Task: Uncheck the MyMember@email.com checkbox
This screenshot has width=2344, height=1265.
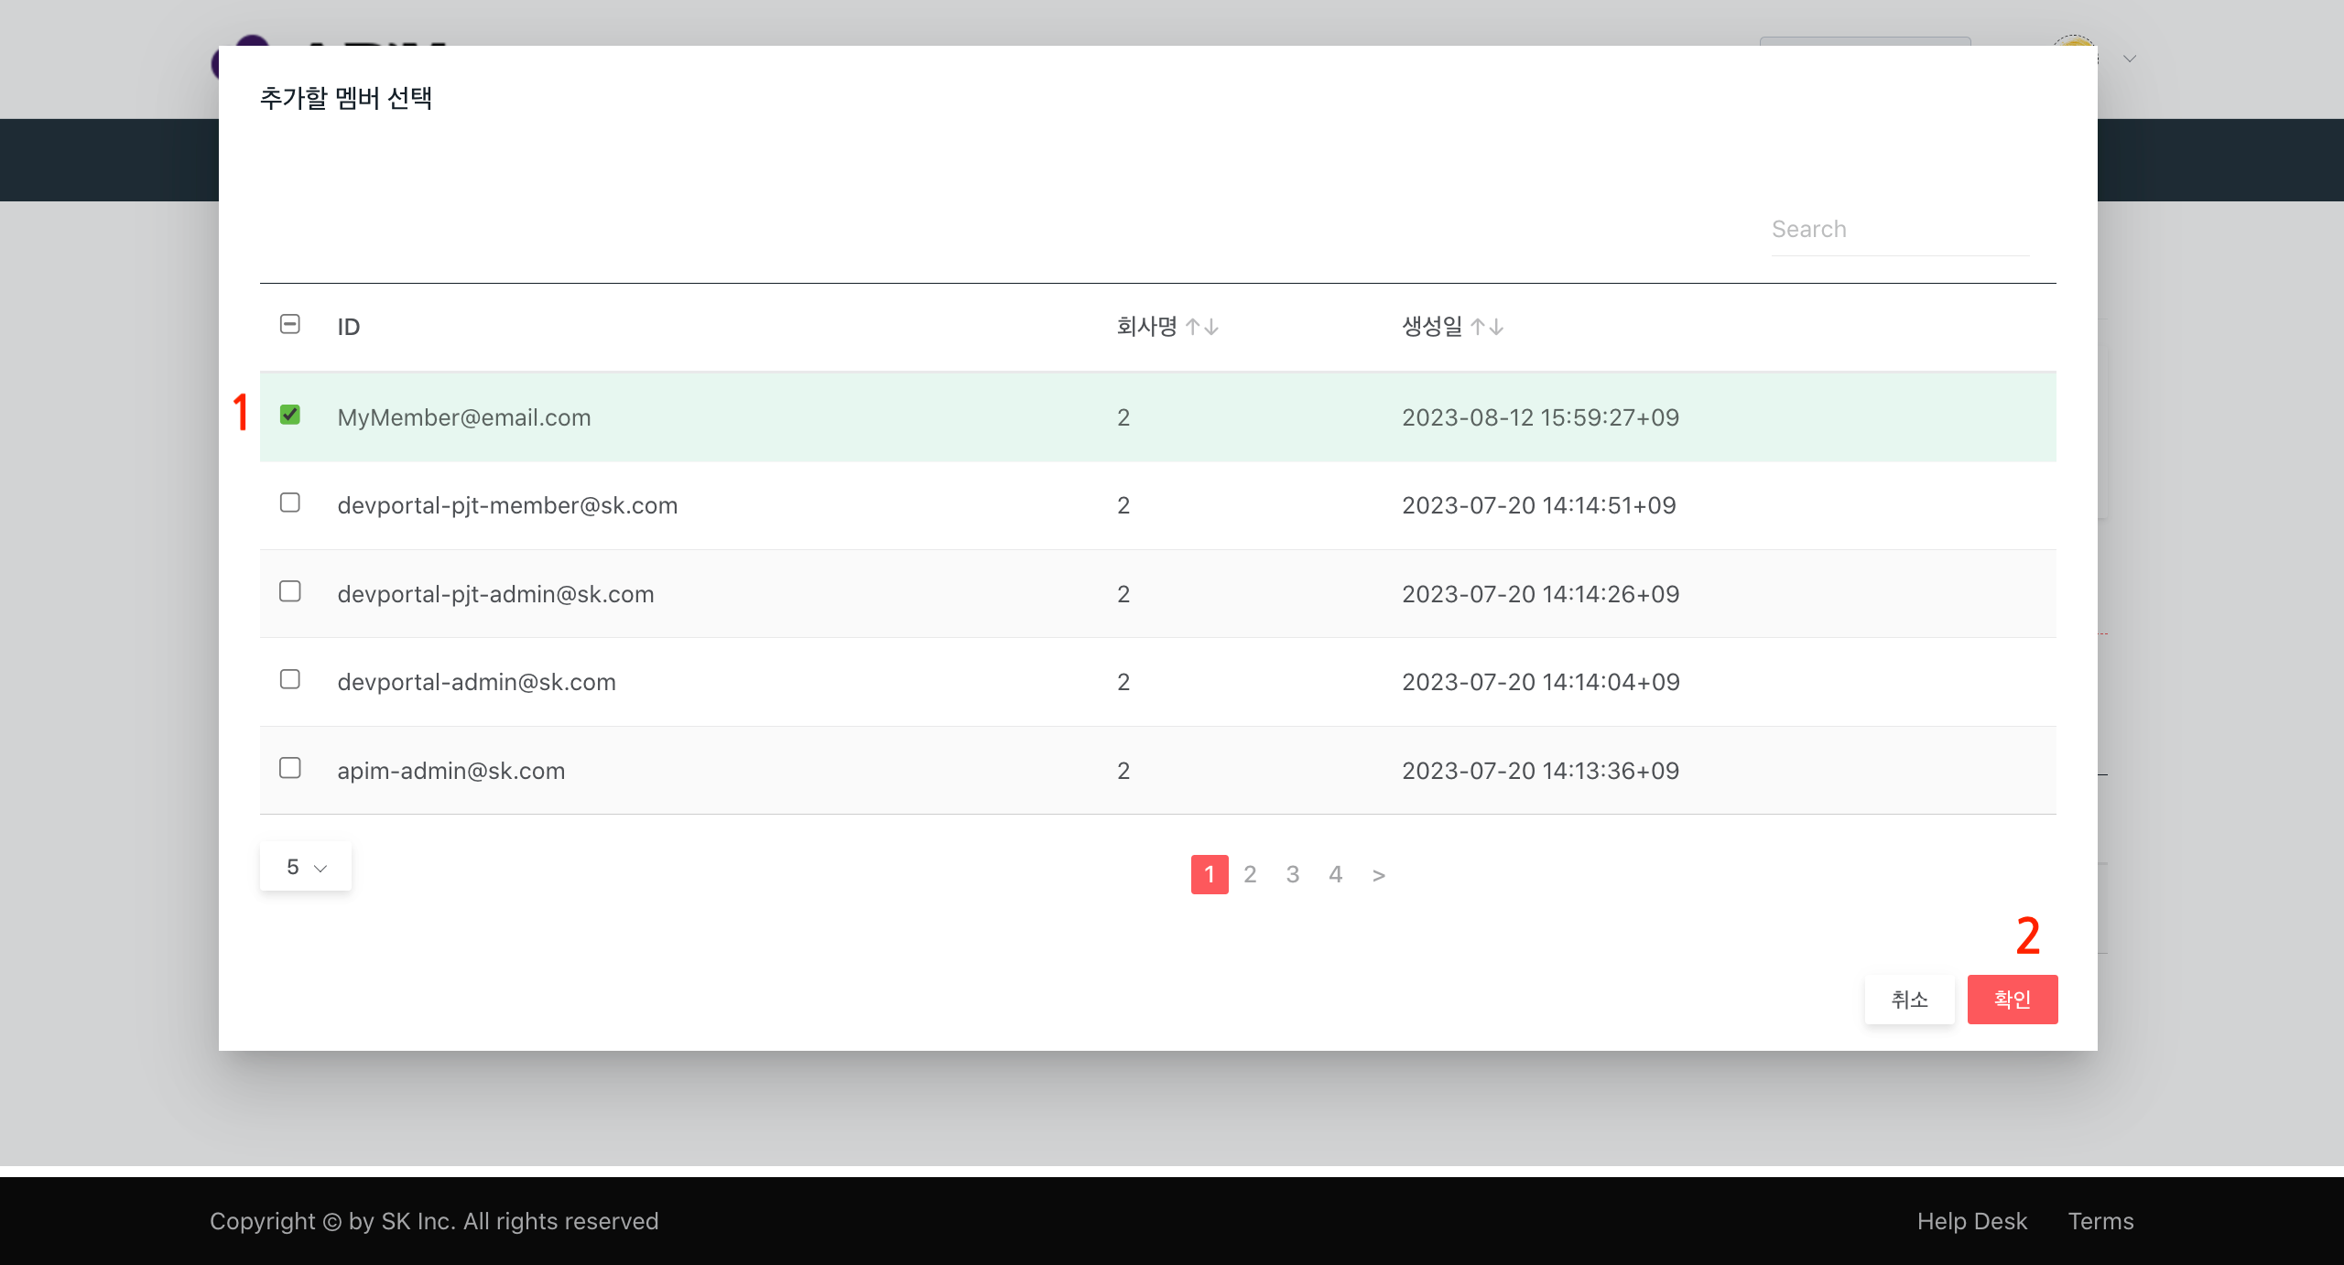Action: (290, 415)
